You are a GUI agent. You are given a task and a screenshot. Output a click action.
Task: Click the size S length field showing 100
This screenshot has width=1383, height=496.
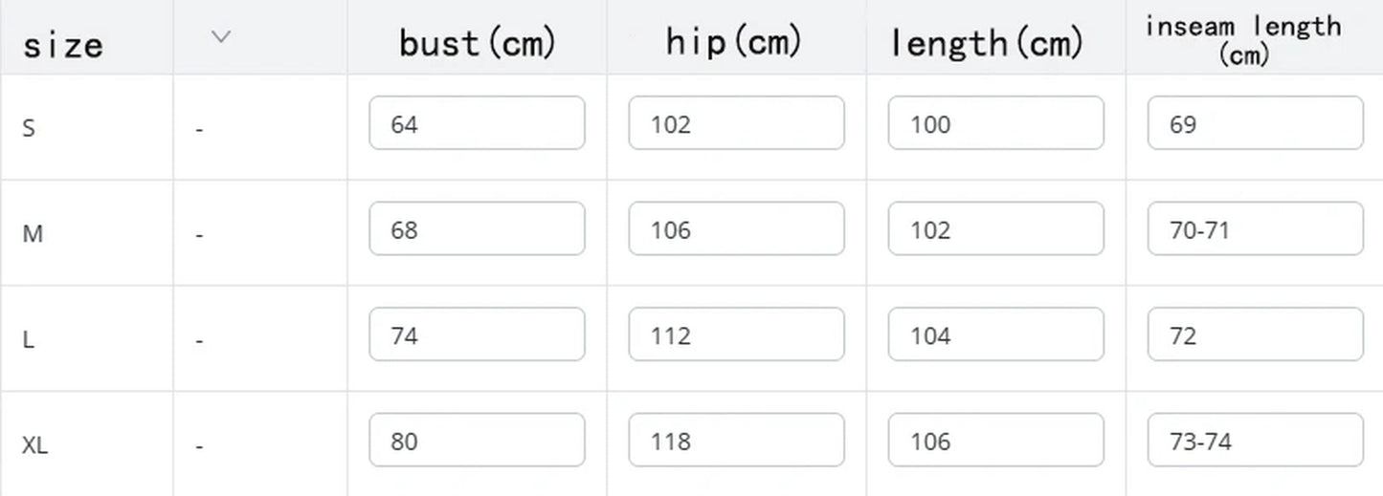click(x=995, y=123)
